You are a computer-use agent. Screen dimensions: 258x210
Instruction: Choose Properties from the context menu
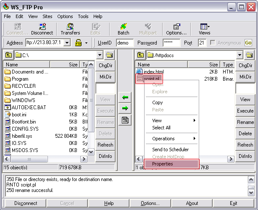pyautogui.click(x=171, y=164)
